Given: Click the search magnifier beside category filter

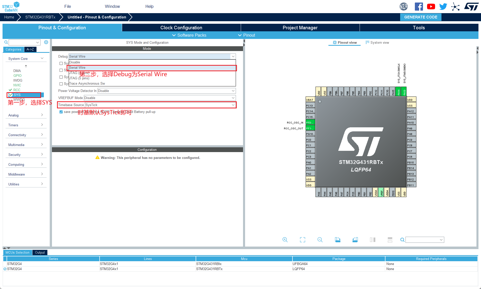Looking at the screenshot, I should pyautogui.click(x=6, y=42).
